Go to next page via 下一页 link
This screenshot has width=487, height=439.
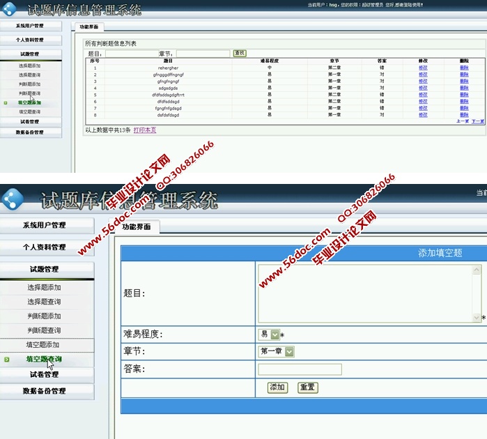[478, 121]
